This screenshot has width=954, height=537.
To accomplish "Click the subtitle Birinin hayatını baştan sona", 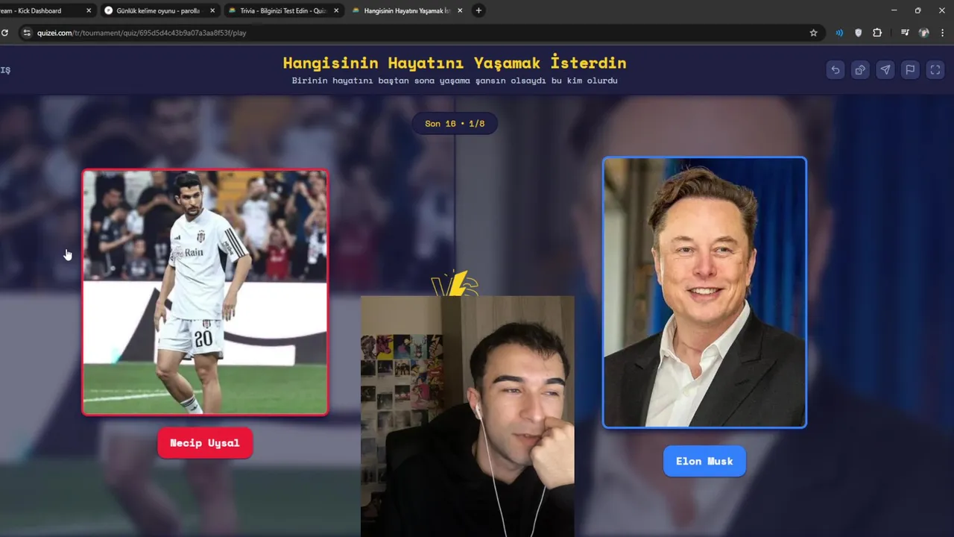I will point(455,81).
